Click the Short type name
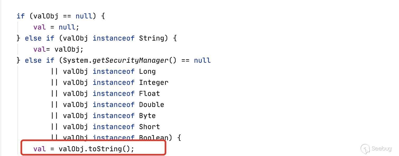This screenshot has width=399, height=156. coord(149,127)
